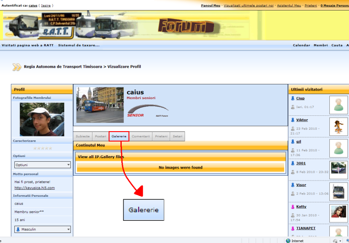Switch to the Galererie tab
This screenshot has width=349, height=243.
coord(119,136)
